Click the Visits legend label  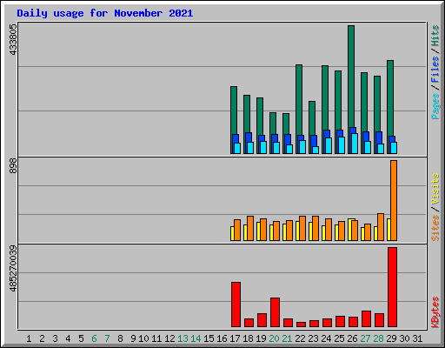point(435,189)
